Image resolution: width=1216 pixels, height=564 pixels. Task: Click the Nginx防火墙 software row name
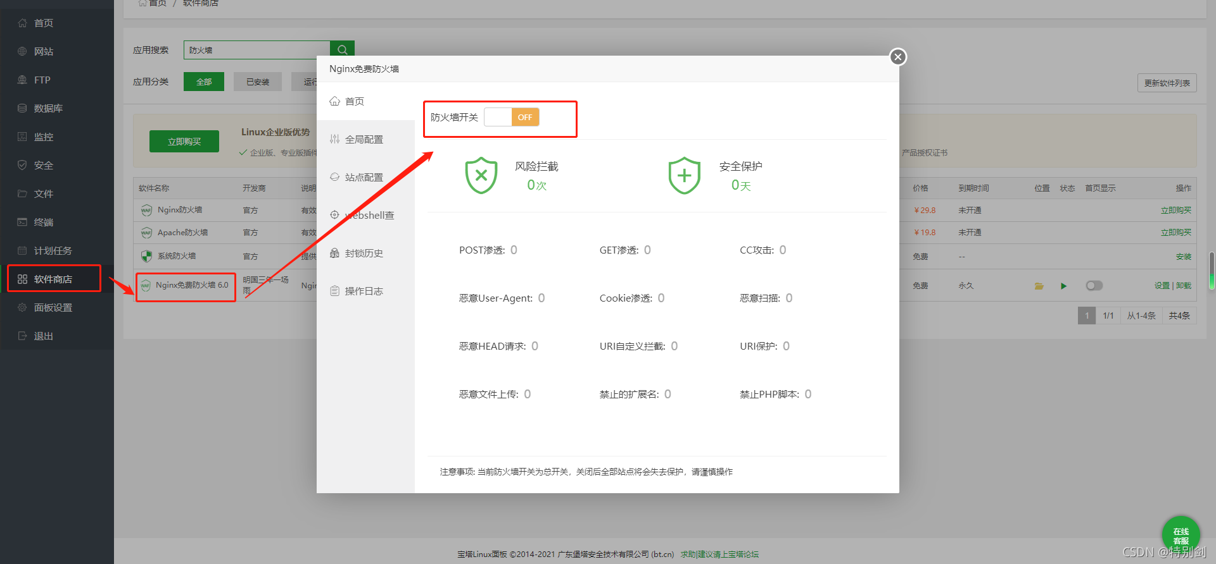(180, 210)
